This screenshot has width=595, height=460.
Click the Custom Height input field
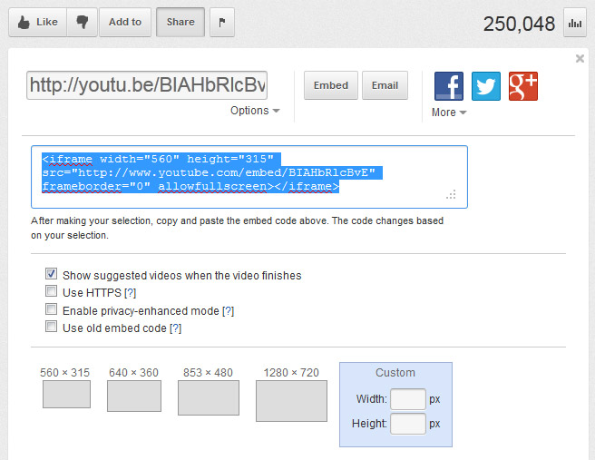[408, 424]
